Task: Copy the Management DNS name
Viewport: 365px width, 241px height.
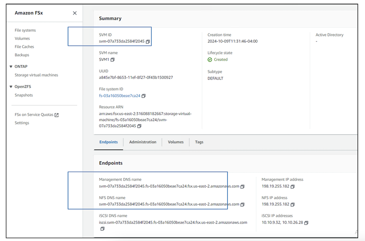Action: tap(242, 187)
